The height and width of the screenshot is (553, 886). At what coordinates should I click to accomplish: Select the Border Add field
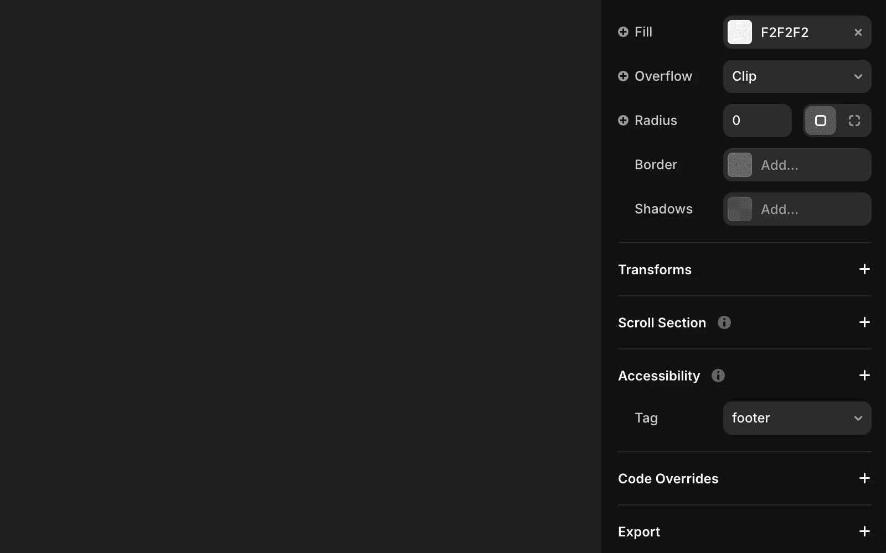(x=797, y=165)
